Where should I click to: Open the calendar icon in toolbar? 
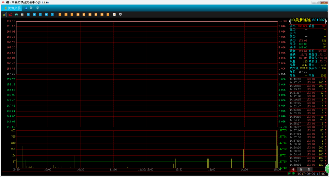[22, 14]
